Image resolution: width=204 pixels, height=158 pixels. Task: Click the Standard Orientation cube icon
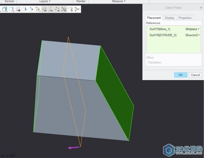click(x=31, y=9)
